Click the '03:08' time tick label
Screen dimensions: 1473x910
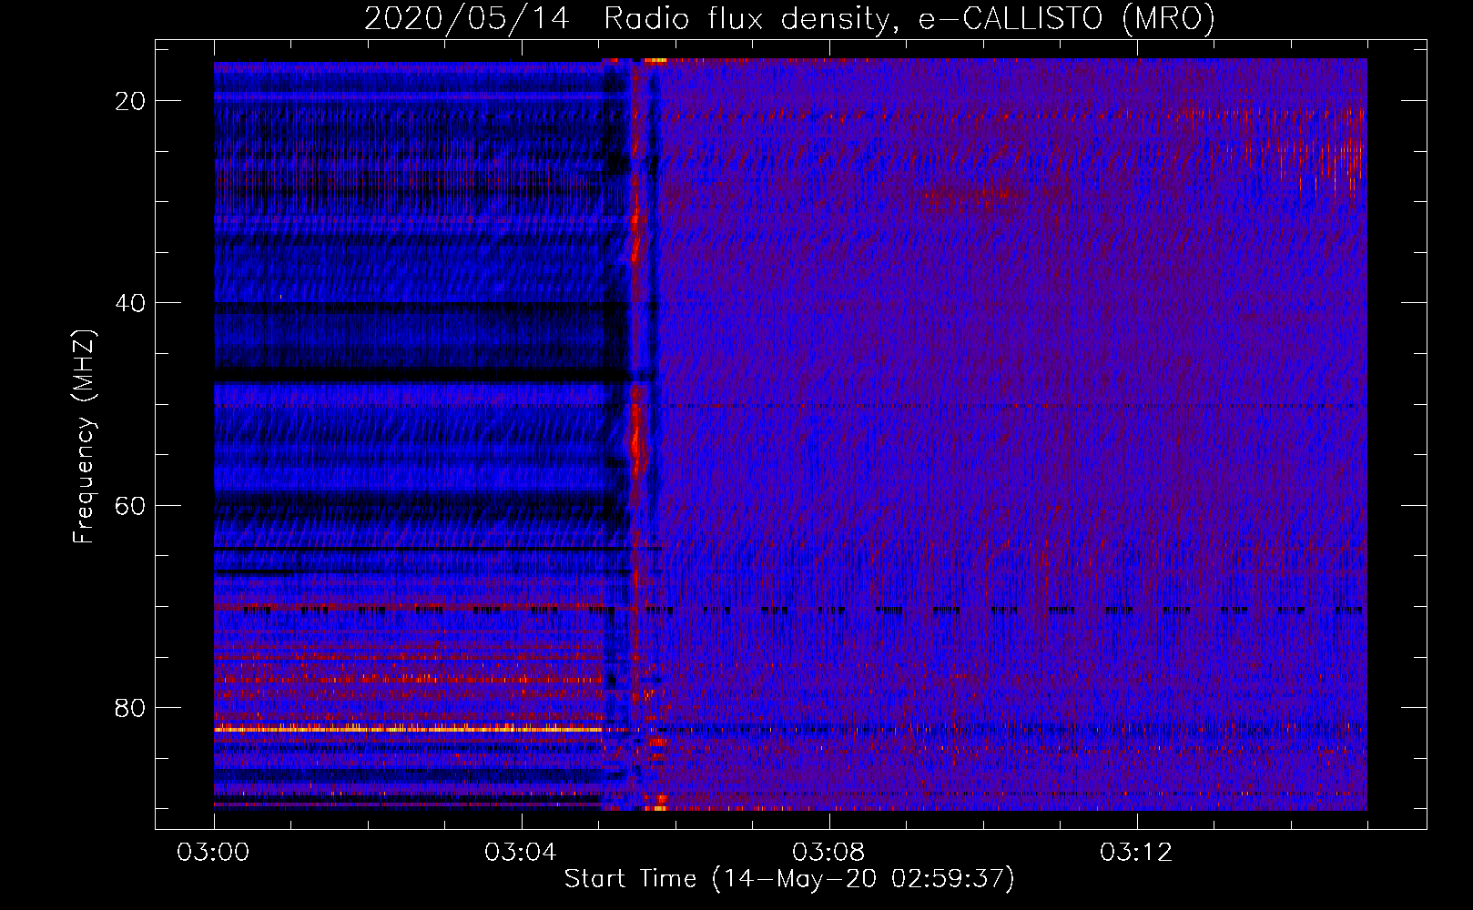click(828, 853)
